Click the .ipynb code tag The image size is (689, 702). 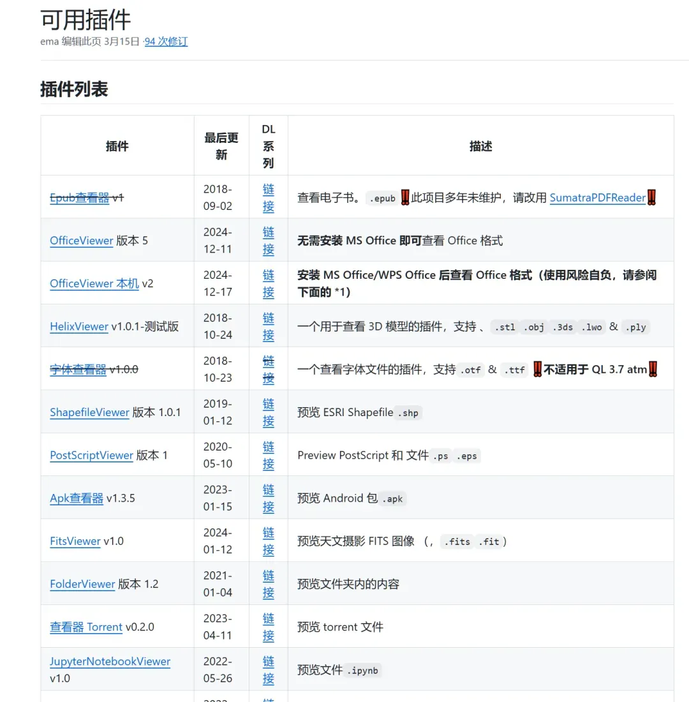point(362,671)
